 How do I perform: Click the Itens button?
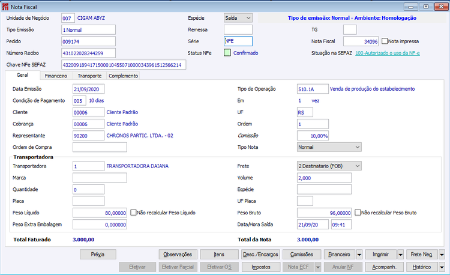click(x=219, y=255)
